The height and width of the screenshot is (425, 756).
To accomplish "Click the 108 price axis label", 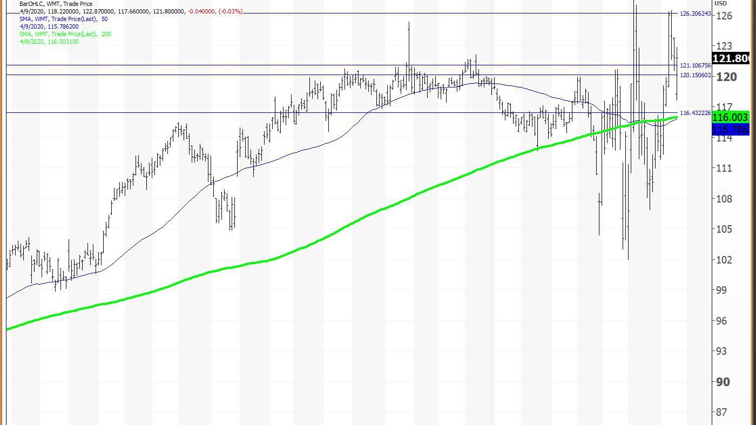I will 724,199.
